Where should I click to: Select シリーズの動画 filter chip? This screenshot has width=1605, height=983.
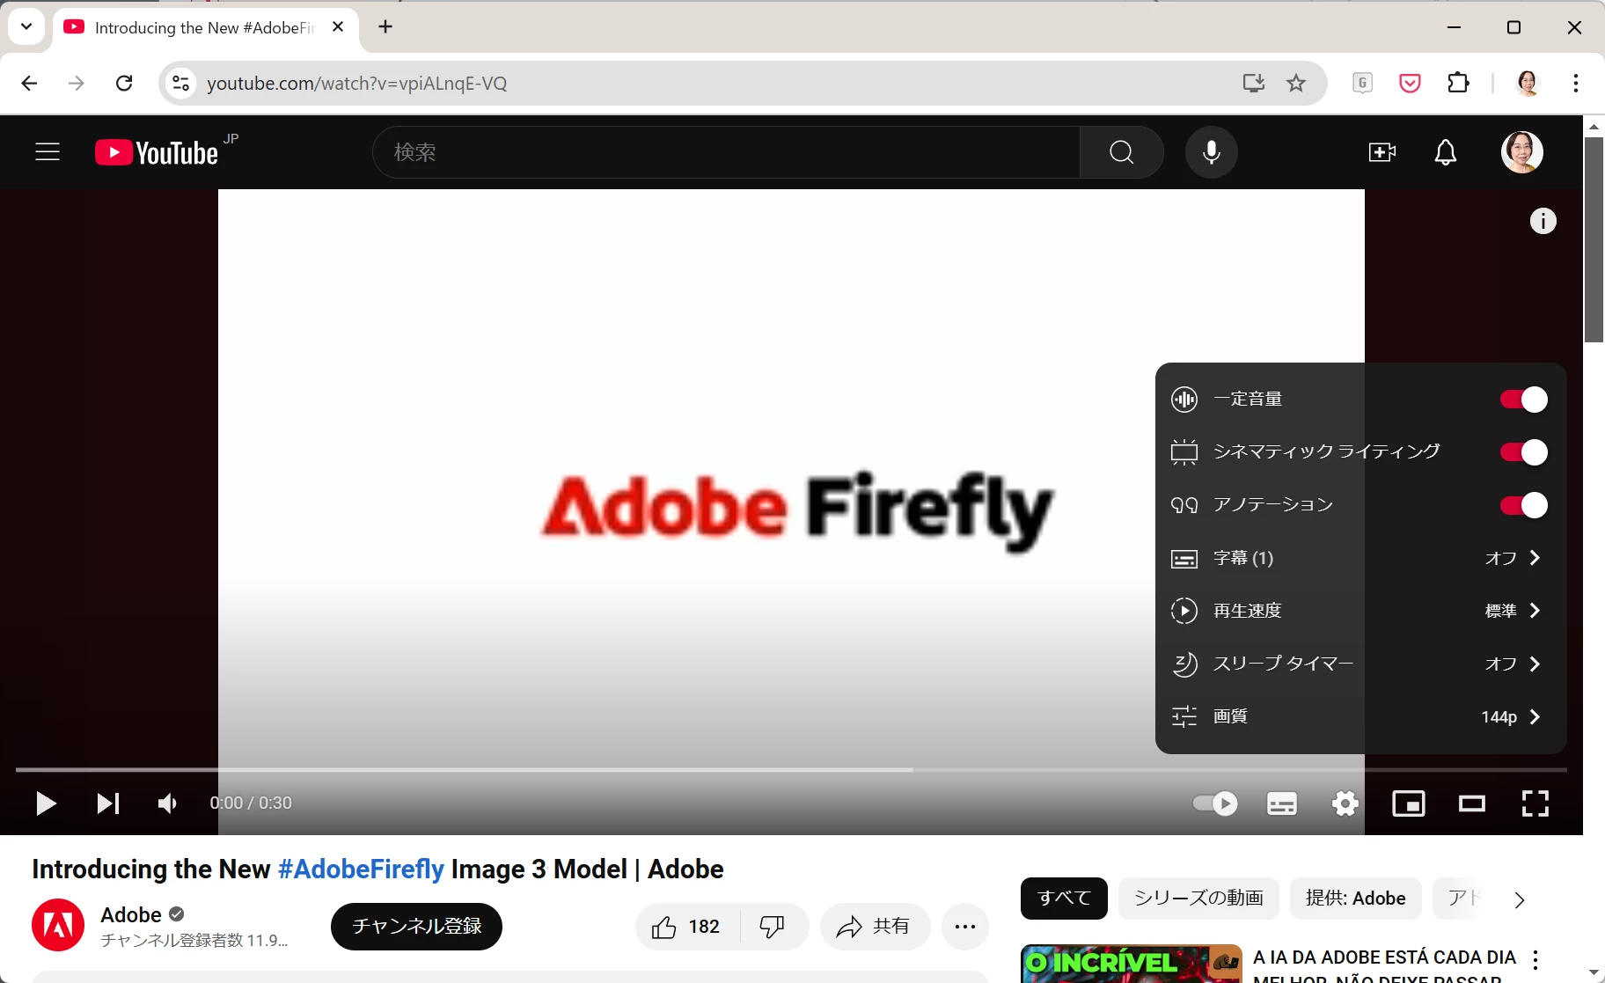pos(1198,899)
